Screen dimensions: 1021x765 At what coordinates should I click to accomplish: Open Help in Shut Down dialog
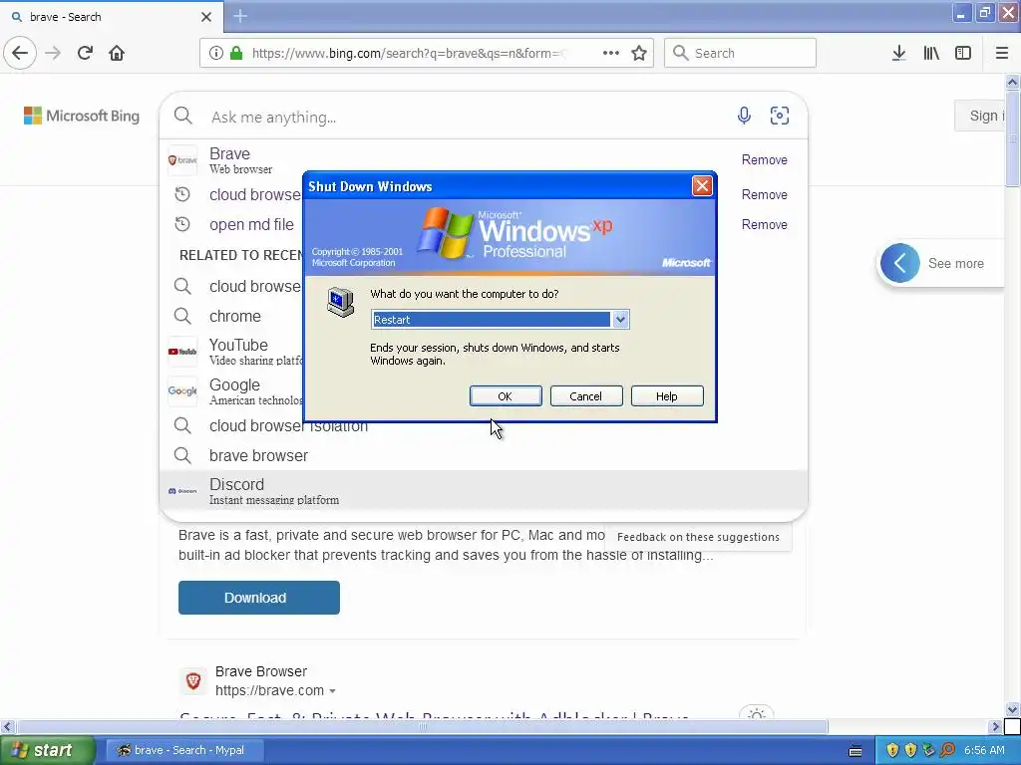click(667, 396)
